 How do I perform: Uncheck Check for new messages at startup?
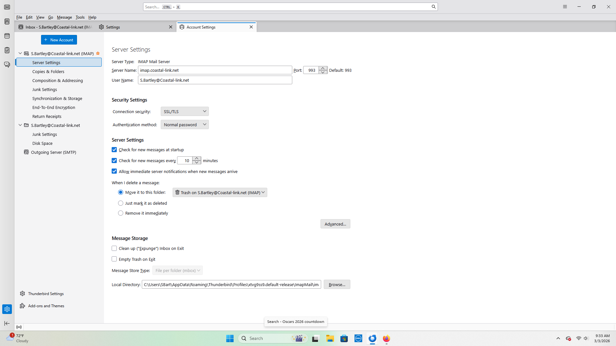[x=114, y=150]
